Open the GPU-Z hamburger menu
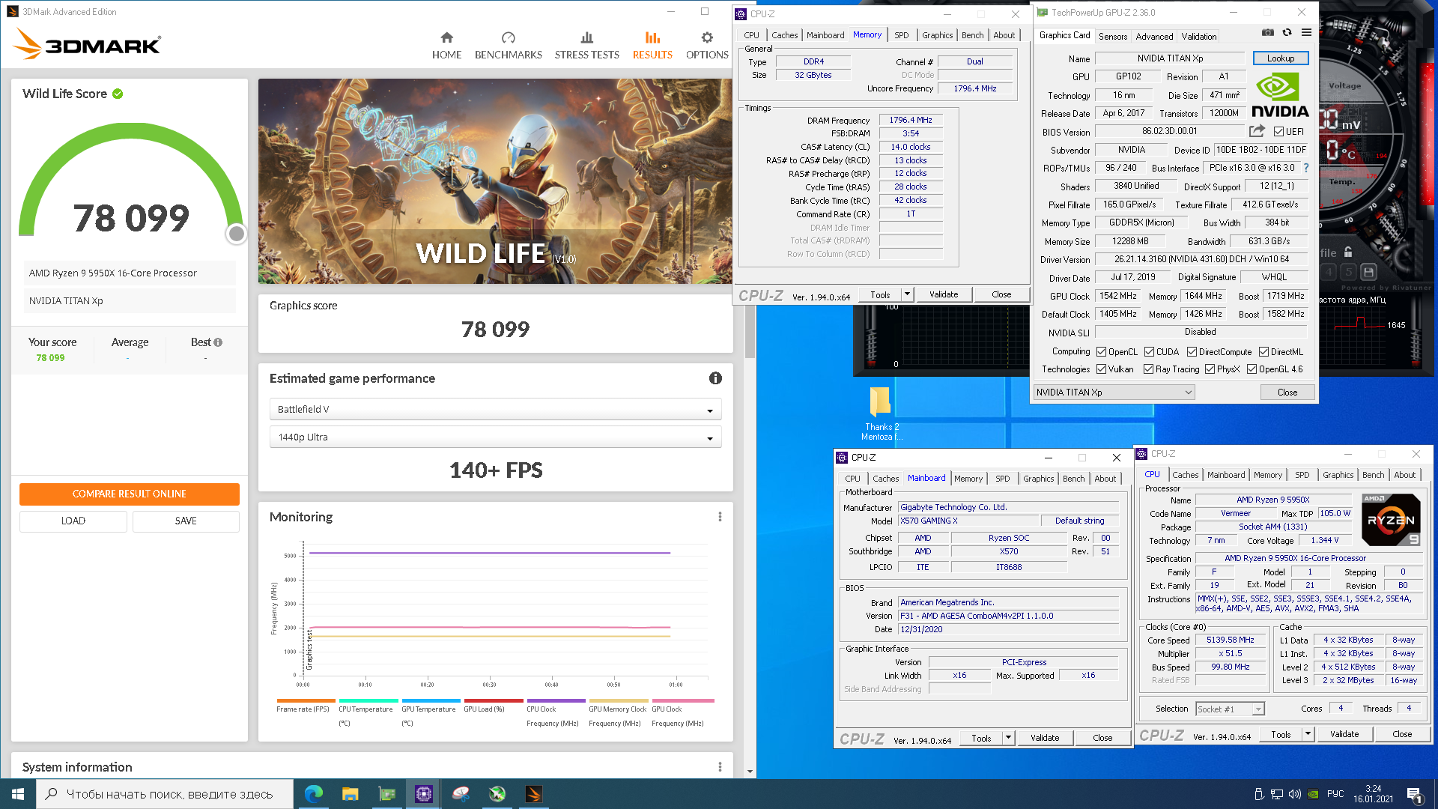Viewport: 1438px width, 809px height. [1306, 33]
